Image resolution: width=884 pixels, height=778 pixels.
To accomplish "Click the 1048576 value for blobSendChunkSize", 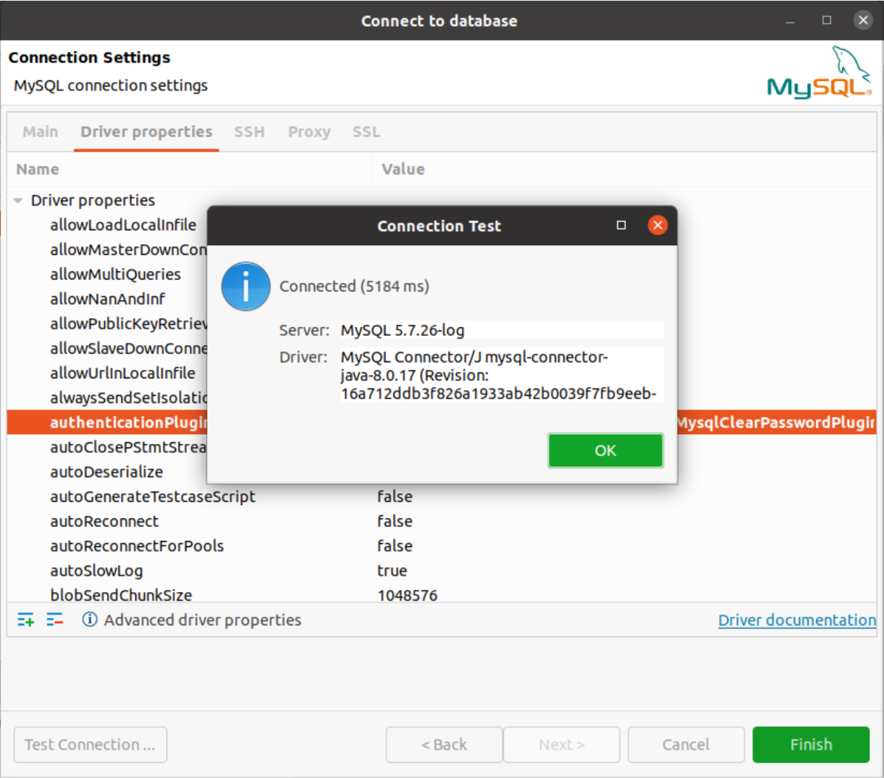I will click(x=407, y=595).
